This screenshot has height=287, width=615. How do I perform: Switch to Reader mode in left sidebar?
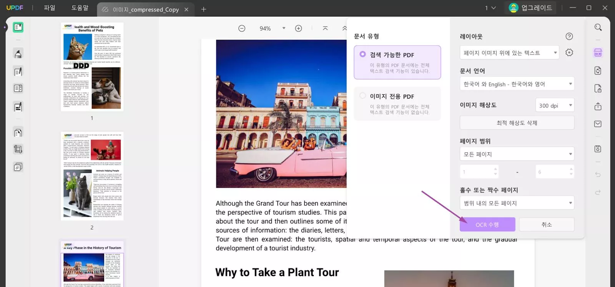pyautogui.click(x=18, y=27)
